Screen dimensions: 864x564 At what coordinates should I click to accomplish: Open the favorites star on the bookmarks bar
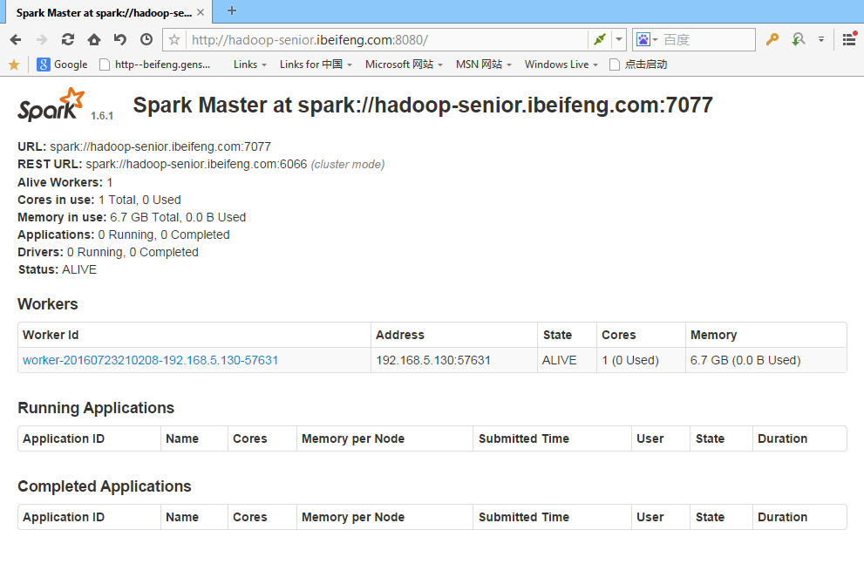point(14,65)
